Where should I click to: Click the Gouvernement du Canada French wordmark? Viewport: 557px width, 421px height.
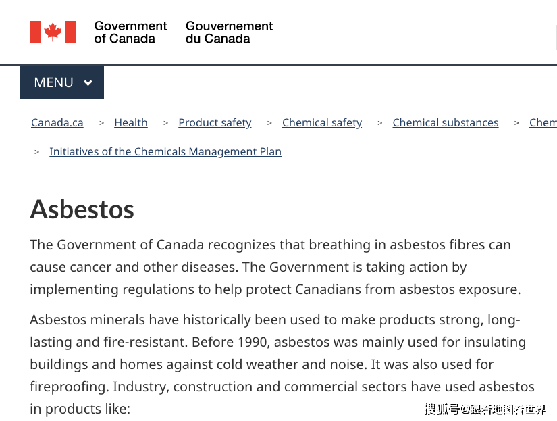click(x=229, y=32)
